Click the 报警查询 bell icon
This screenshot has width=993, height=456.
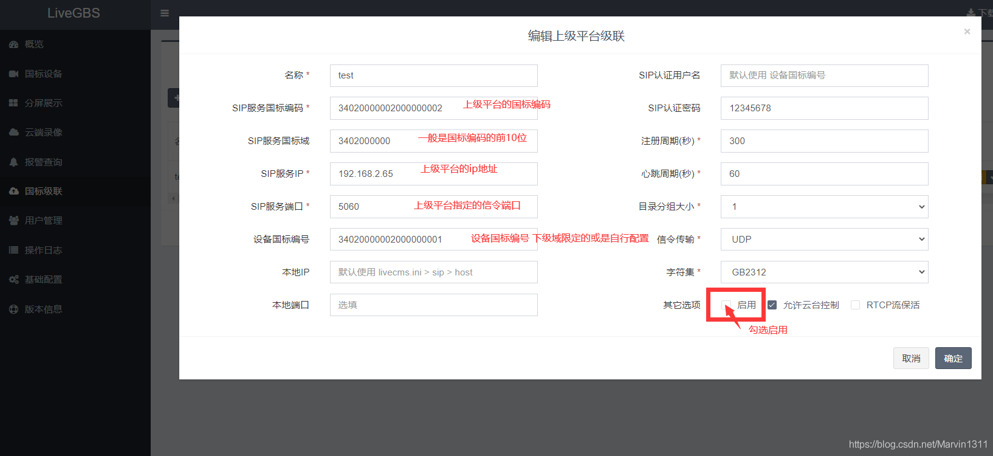tap(13, 162)
